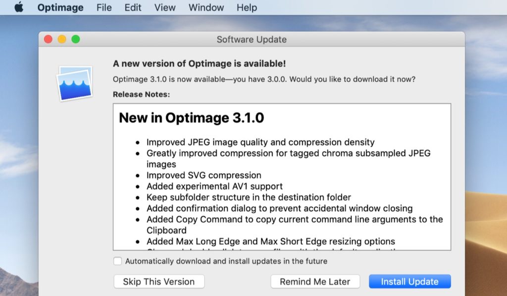The image size is (507, 296).
Task: Click the Software Update title bar
Action: pyautogui.click(x=252, y=39)
